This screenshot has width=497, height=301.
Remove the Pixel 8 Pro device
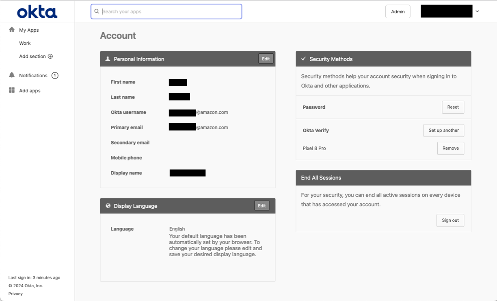coord(450,148)
